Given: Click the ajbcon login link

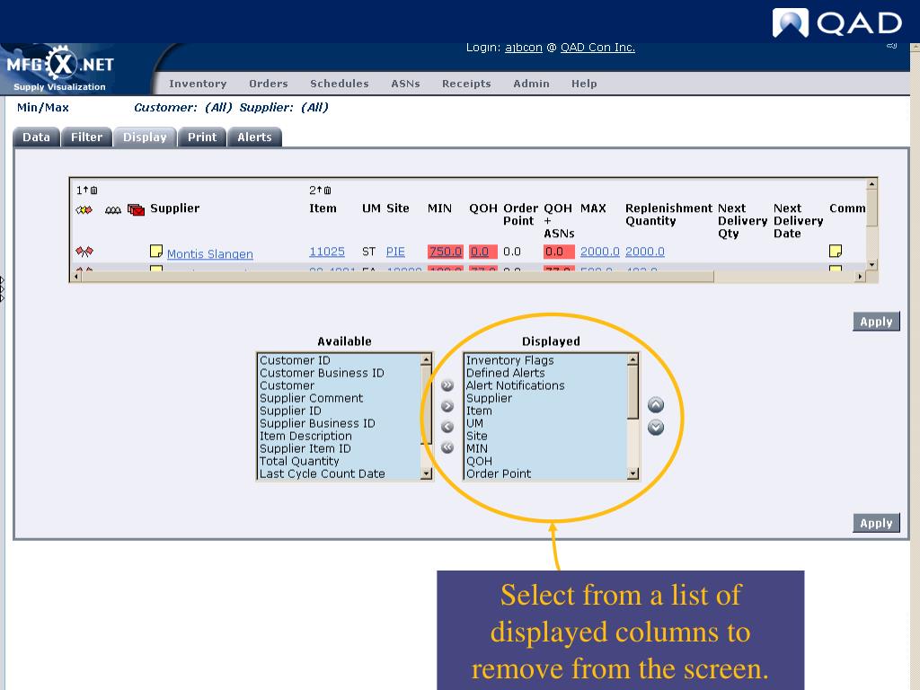Looking at the screenshot, I should [x=524, y=48].
